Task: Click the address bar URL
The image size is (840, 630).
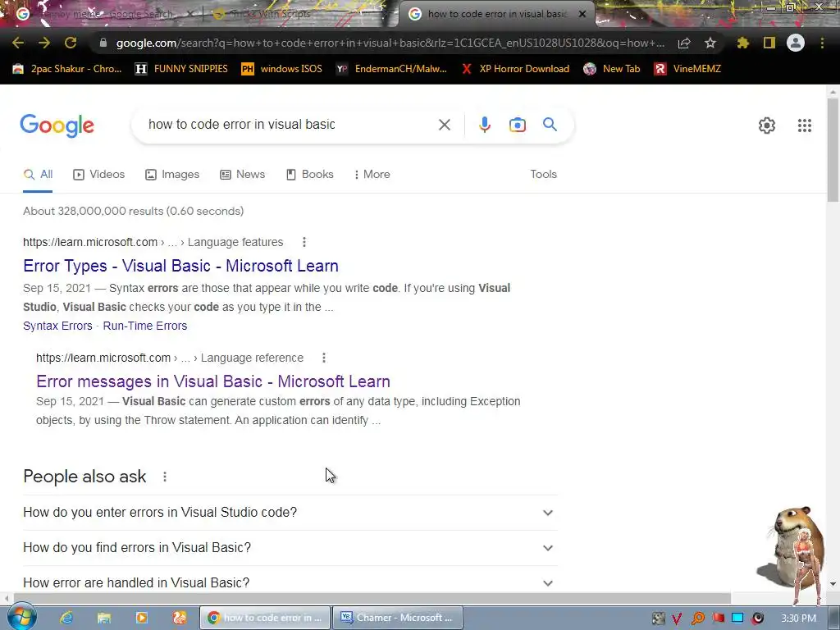Action: [x=390, y=43]
